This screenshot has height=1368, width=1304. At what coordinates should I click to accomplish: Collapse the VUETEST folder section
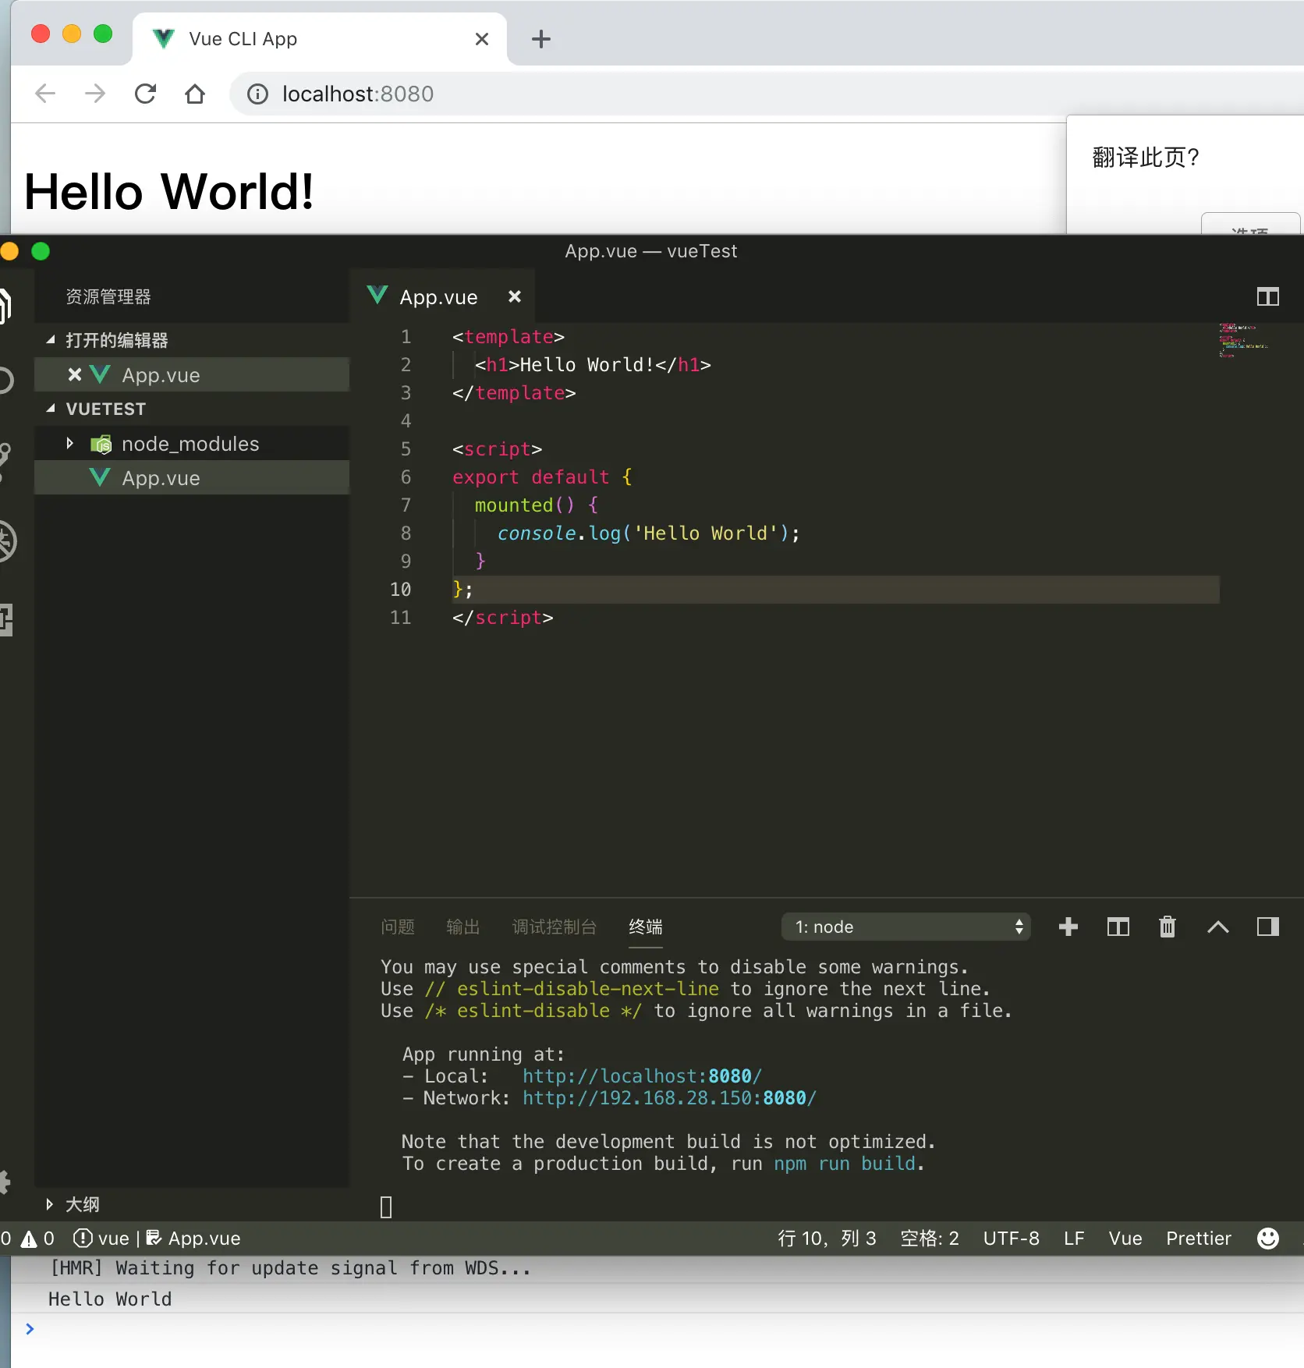[51, 409]
